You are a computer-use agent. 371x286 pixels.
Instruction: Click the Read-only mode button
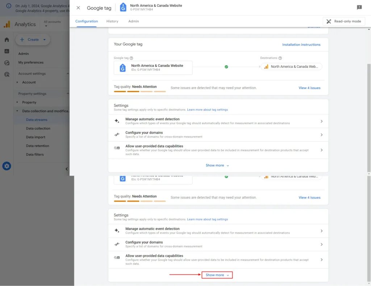pyautogui.click(x=343, y=21)
